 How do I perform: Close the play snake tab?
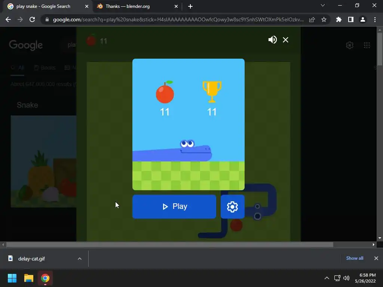click(x=86, y=6)
